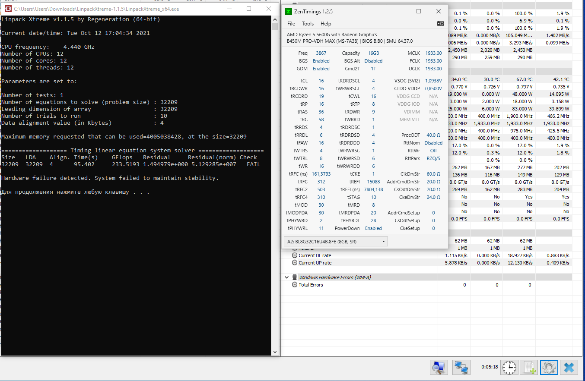The height and width of the screenshot is (381, 585).
Task: Click the 12.130 KB/s value in HWiNFO
Action: coord(520,263)
